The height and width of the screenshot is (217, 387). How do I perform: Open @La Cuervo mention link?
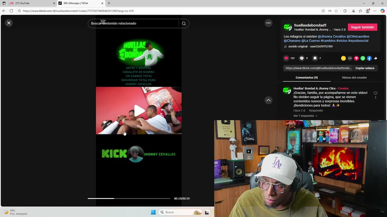pos(311,41)
